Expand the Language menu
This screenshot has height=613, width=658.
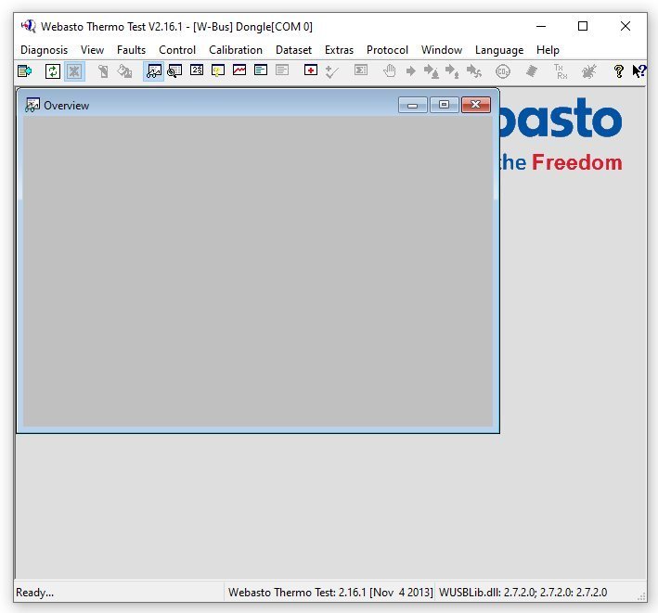pos(499,50)
